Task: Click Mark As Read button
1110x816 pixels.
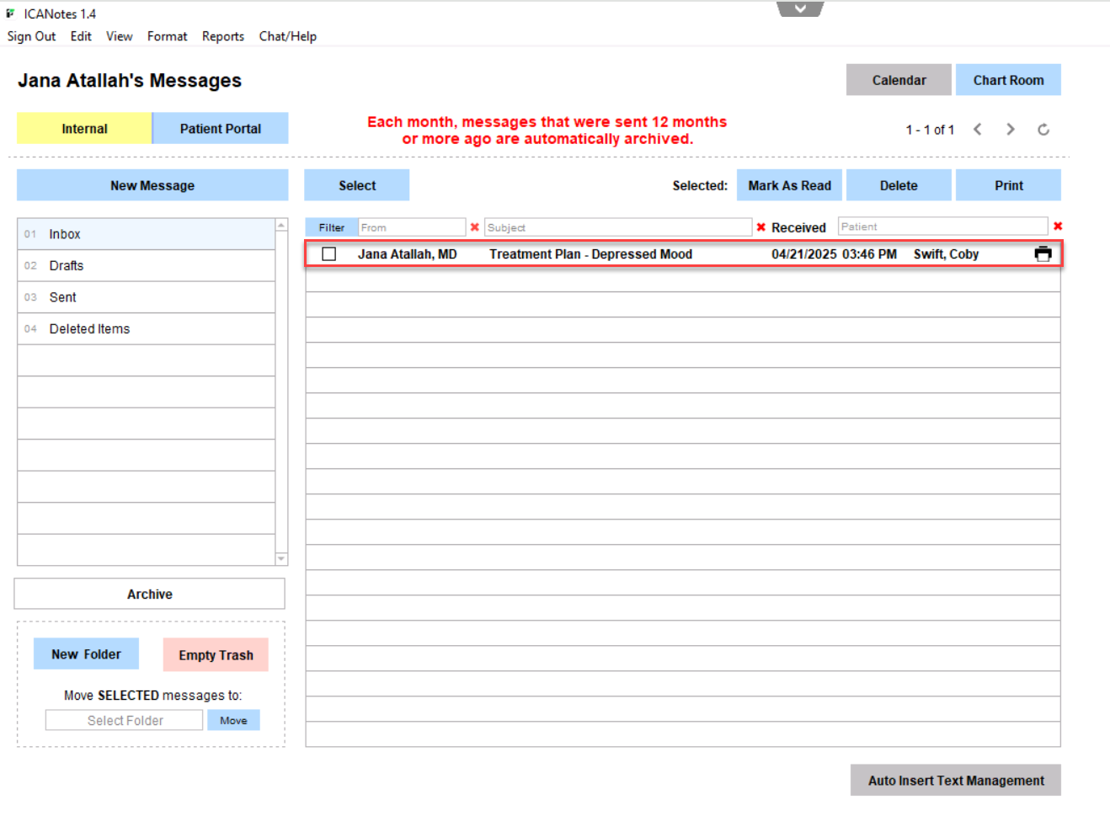Action: pyautogui.click(x=789, y=185)
